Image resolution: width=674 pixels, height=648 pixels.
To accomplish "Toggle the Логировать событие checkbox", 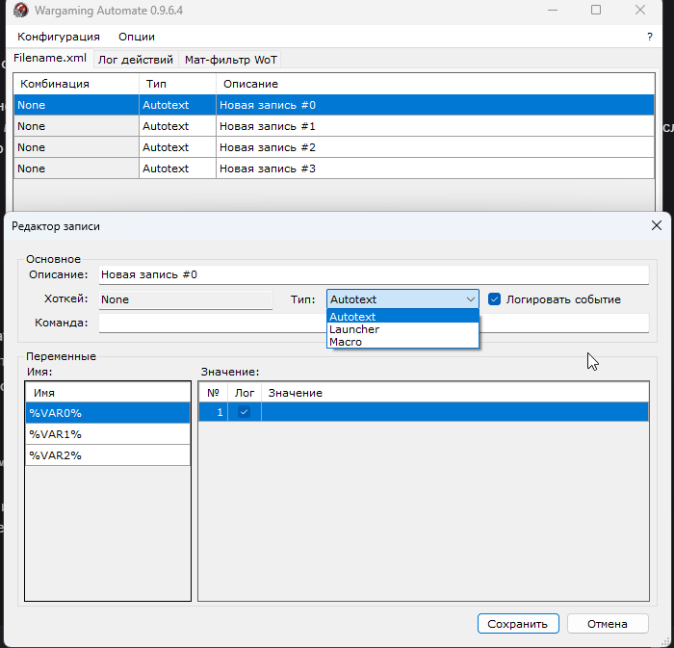I will [x=494, y=299].
